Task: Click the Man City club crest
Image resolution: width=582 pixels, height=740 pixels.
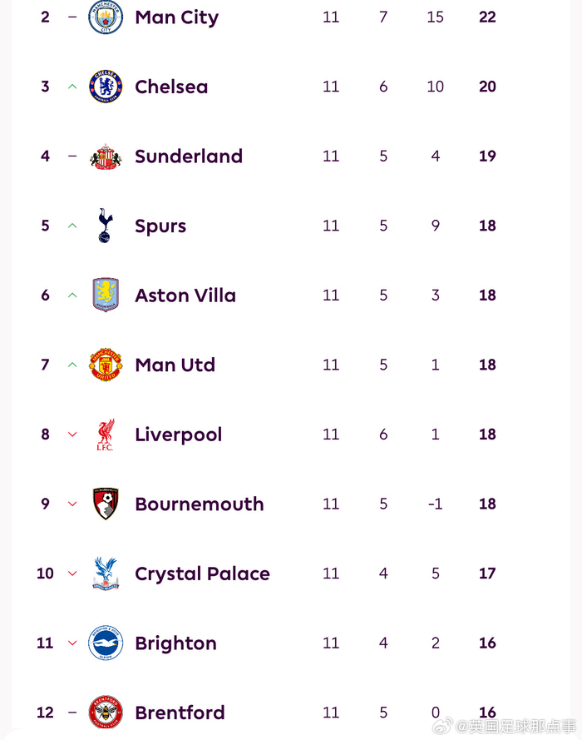Action: point(106,17)
